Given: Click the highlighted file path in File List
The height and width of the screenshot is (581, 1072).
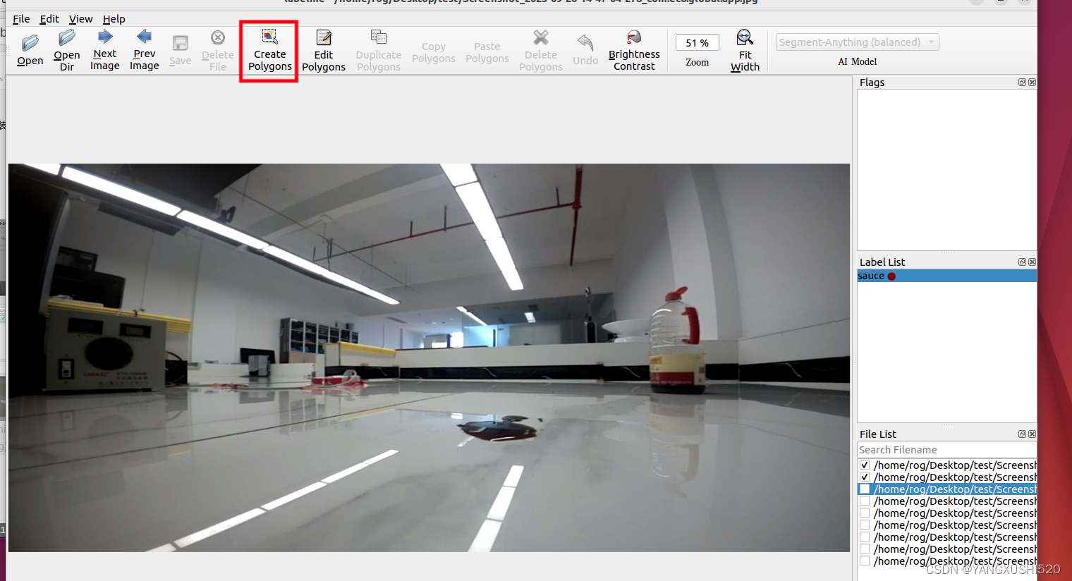Looking at the screenshot, I should [955, 489].
